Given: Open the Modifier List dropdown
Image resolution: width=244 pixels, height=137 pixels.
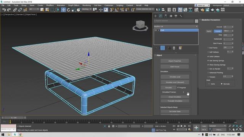Looking at the screenshot, I should coord(176,26).
